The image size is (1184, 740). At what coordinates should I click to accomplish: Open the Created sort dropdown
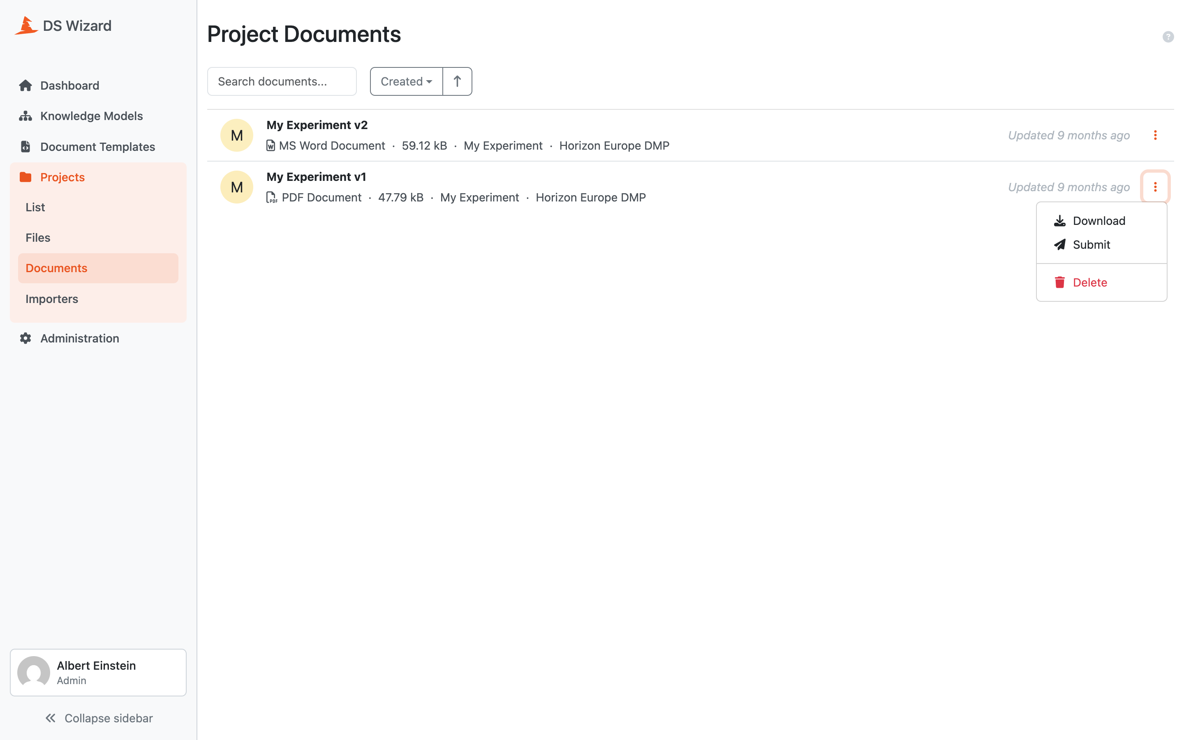click(407, 81)
